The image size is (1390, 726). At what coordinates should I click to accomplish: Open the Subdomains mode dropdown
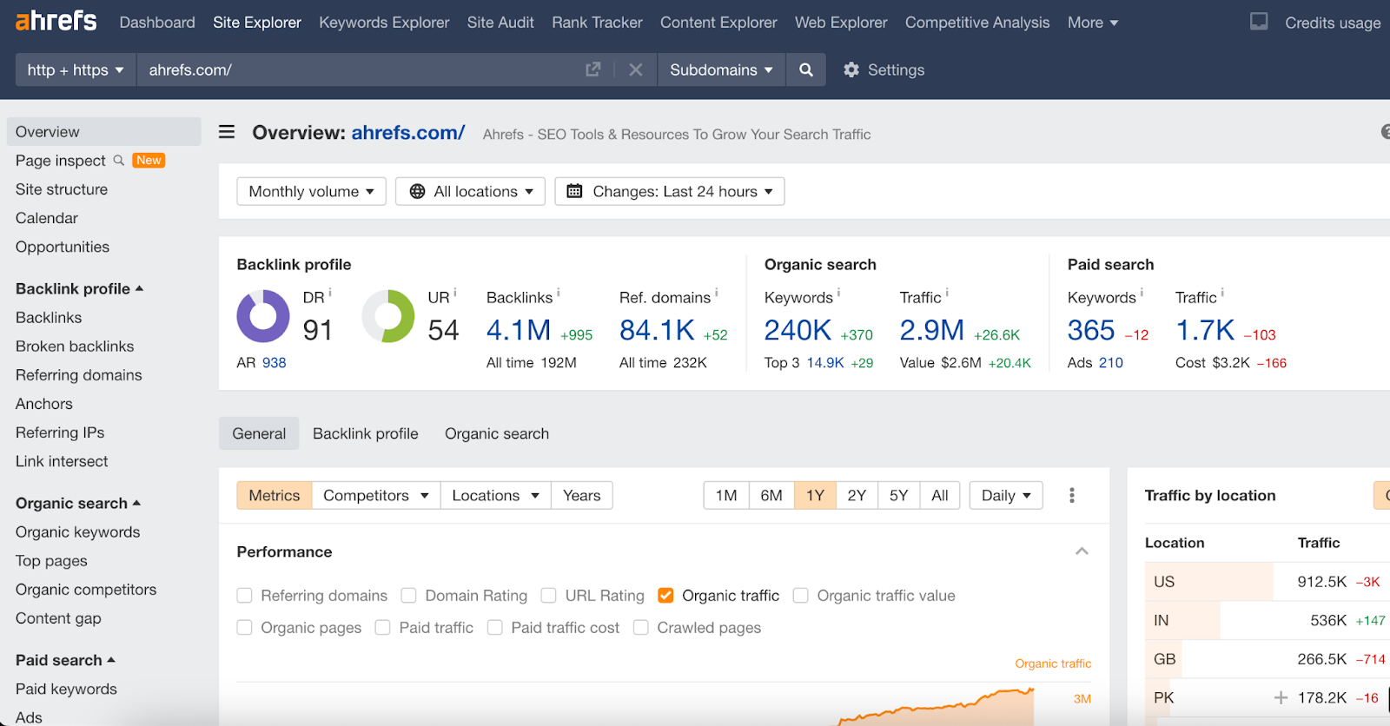click(x=721, y=69)
